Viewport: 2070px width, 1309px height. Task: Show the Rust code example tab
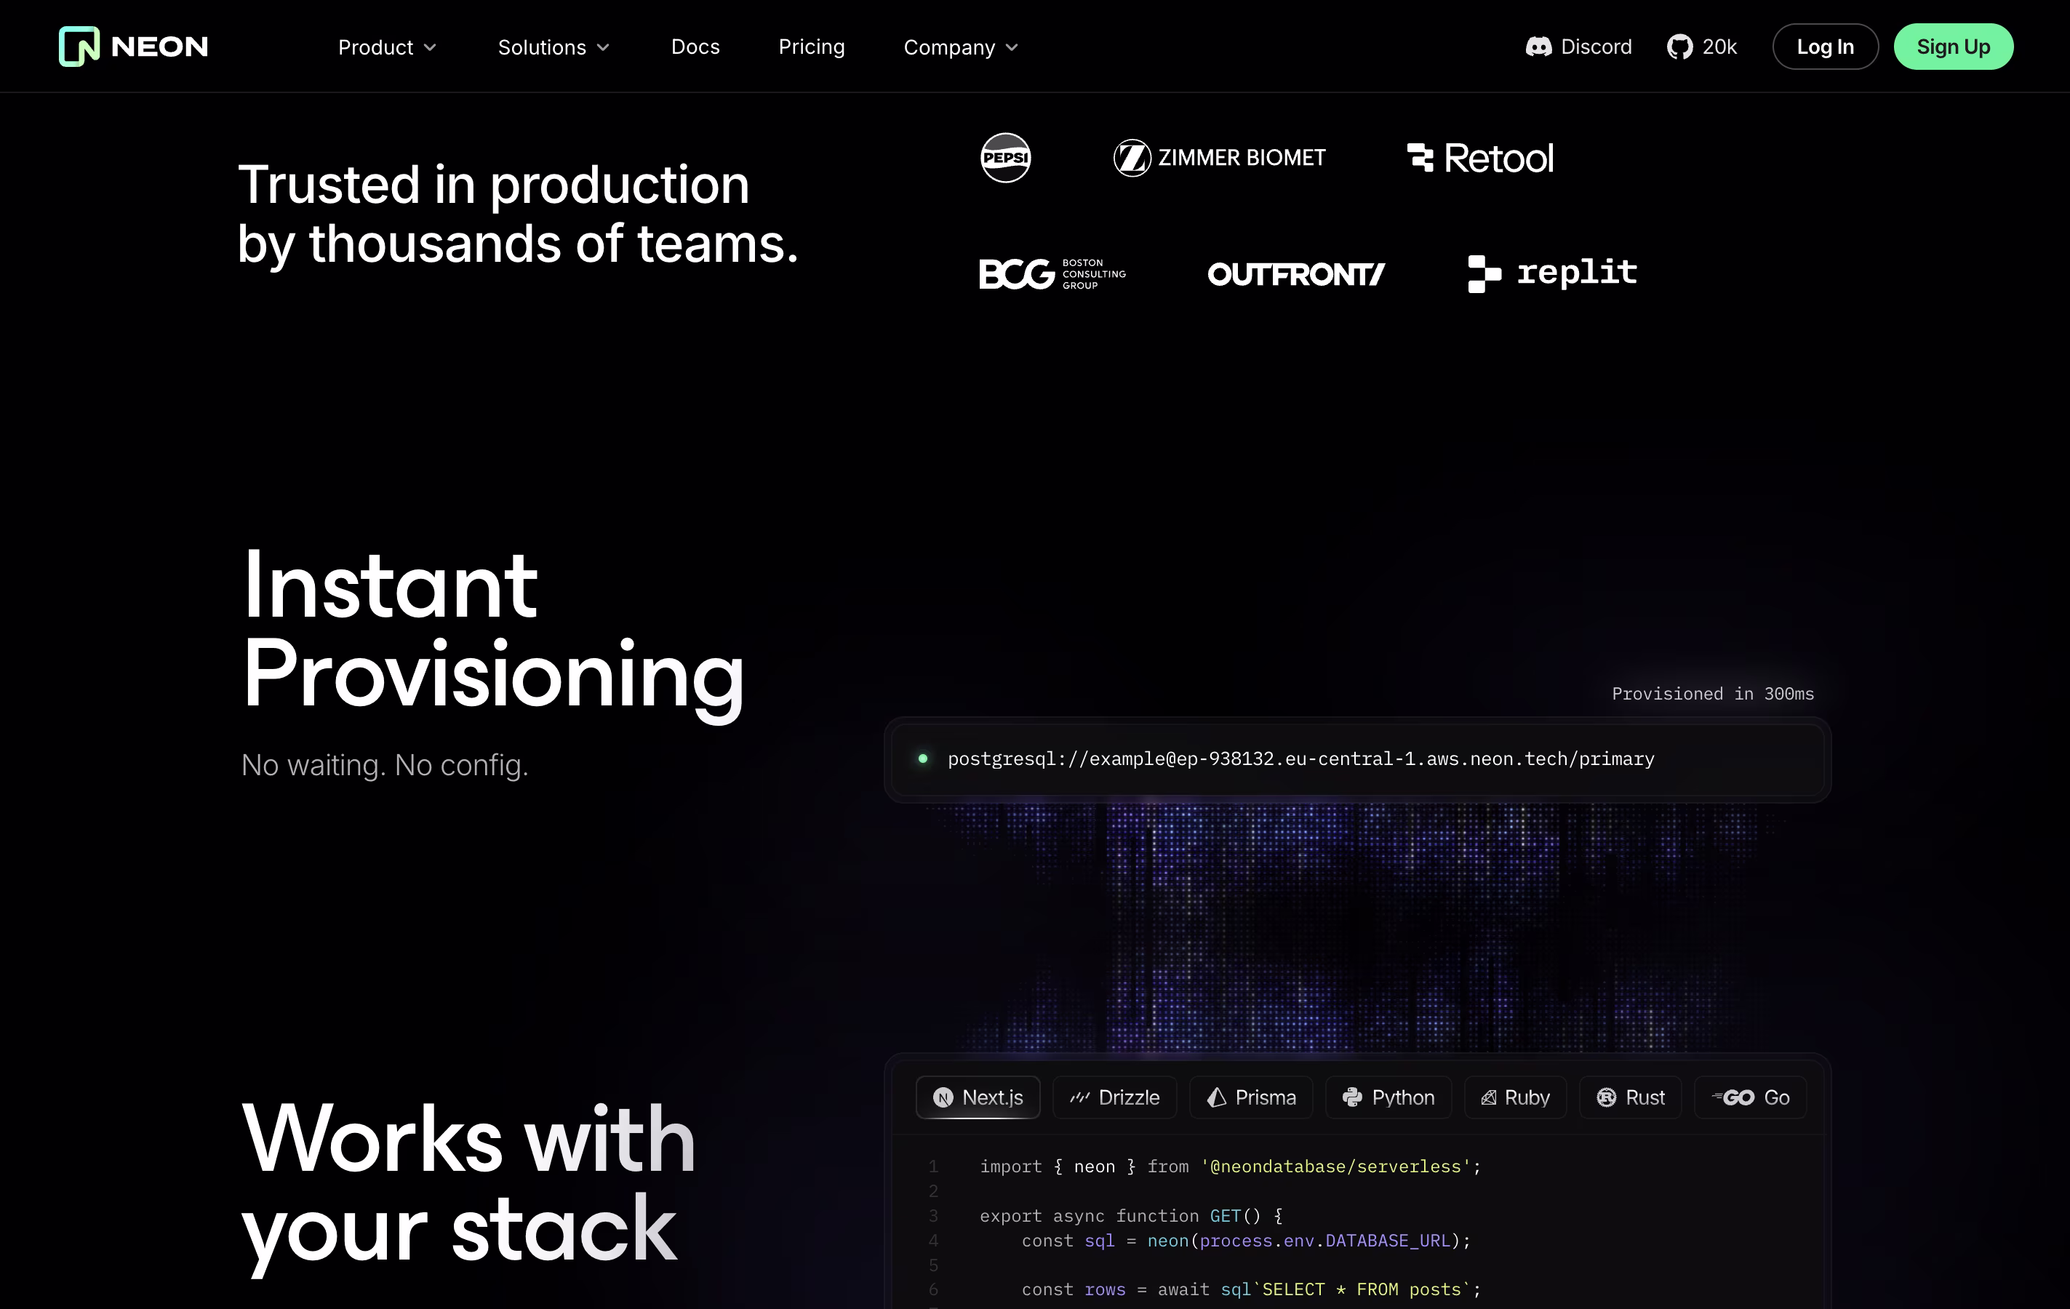pos(1630,1097)
